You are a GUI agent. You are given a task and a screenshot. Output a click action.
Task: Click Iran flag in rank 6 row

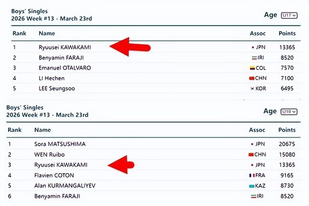point(253,196)
